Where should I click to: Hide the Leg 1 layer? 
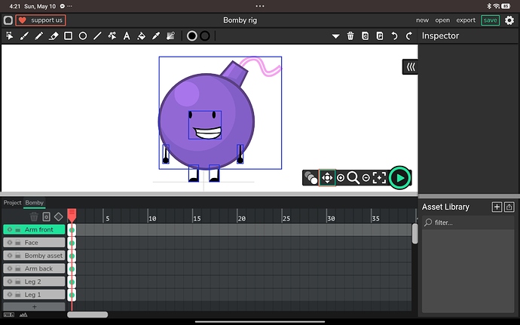[10, 294]
